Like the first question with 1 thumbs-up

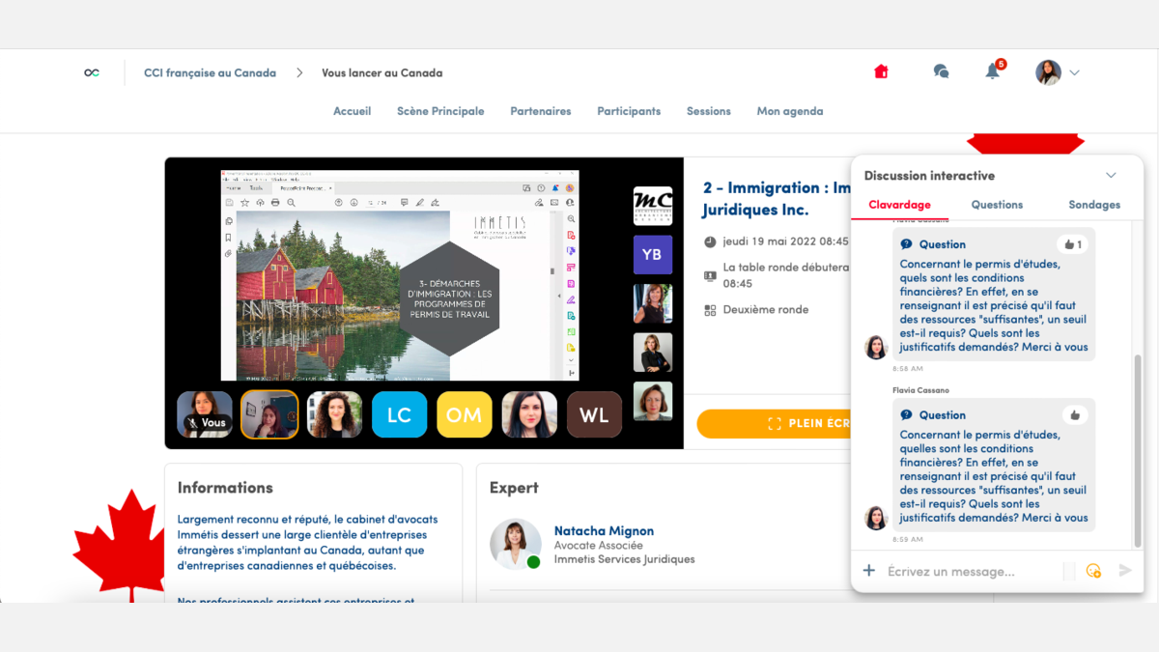pyautogui.click(x=1071, y=244)
